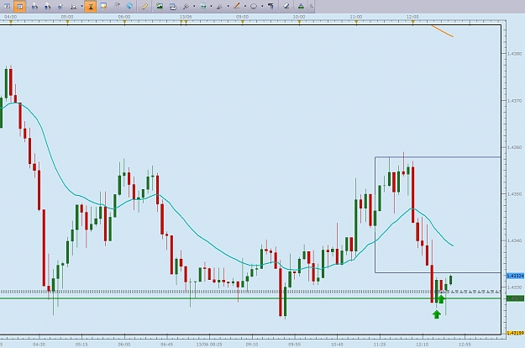Click the icon right of the picture icon
The image size is (525, 348).
coord(172,6)
